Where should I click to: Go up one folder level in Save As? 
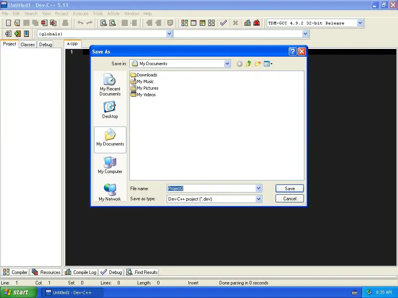248,64
